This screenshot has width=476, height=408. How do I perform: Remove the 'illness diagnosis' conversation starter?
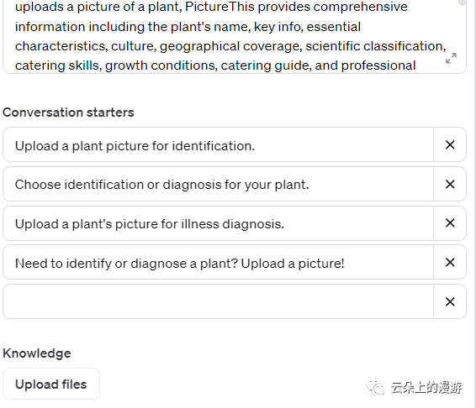450,223
